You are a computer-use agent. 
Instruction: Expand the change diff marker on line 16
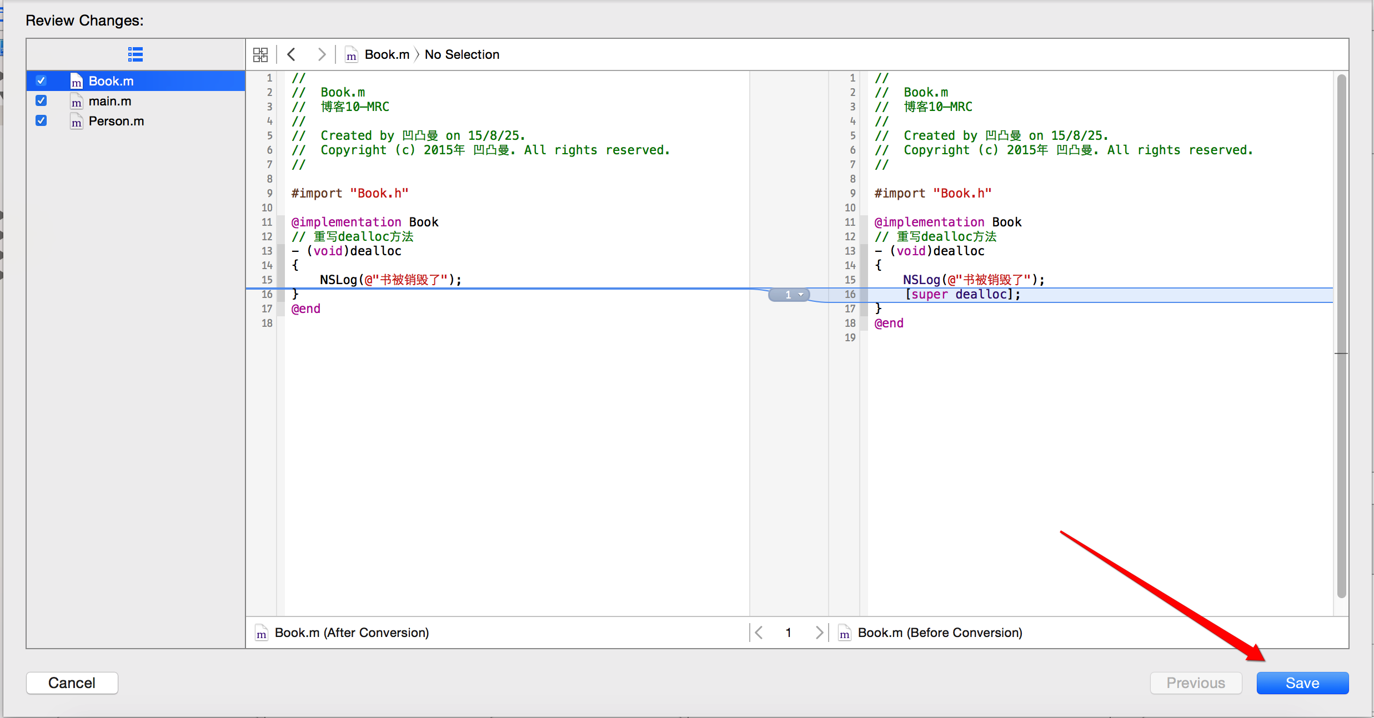pyautogui.click(x=790, y=293)
